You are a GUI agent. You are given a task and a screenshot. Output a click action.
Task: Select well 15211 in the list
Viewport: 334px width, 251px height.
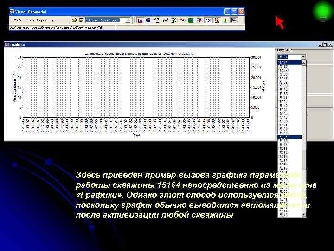point(289,149)
